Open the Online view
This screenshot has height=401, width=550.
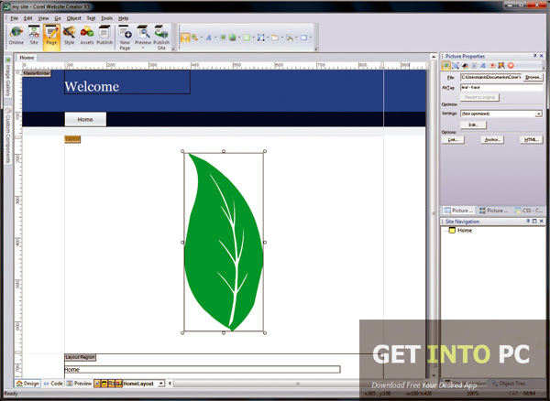pos(16,36)
